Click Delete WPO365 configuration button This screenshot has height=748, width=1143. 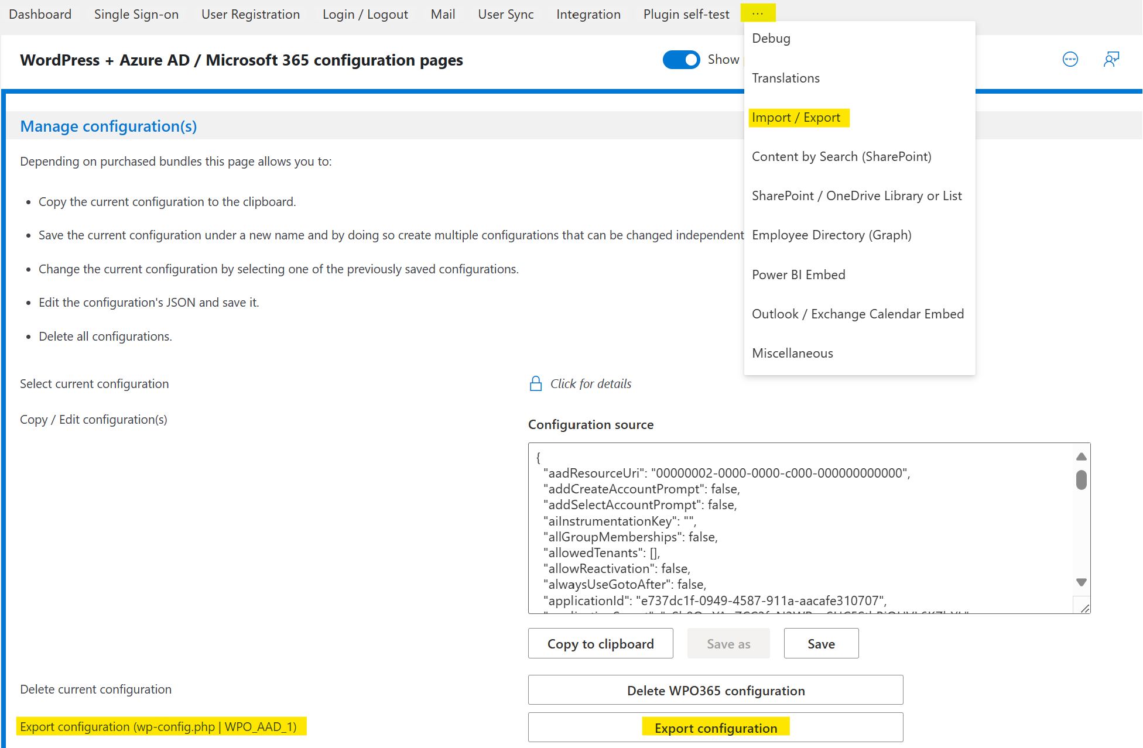716,690
